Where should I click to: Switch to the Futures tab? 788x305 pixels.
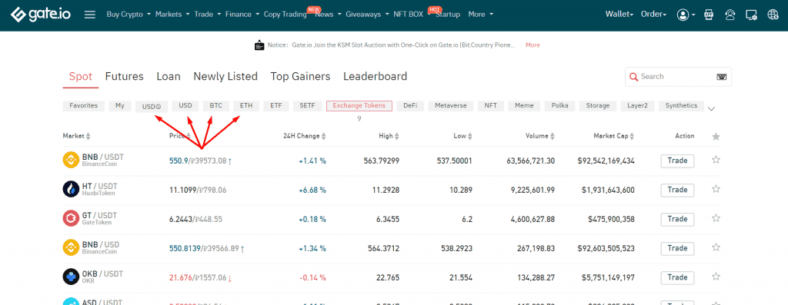(x=124, y=77)
